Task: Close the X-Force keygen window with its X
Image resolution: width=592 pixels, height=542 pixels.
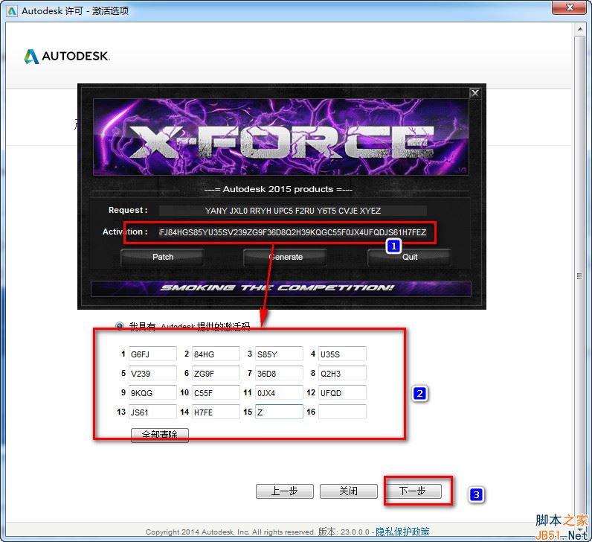Action: (x=475, y=93)
